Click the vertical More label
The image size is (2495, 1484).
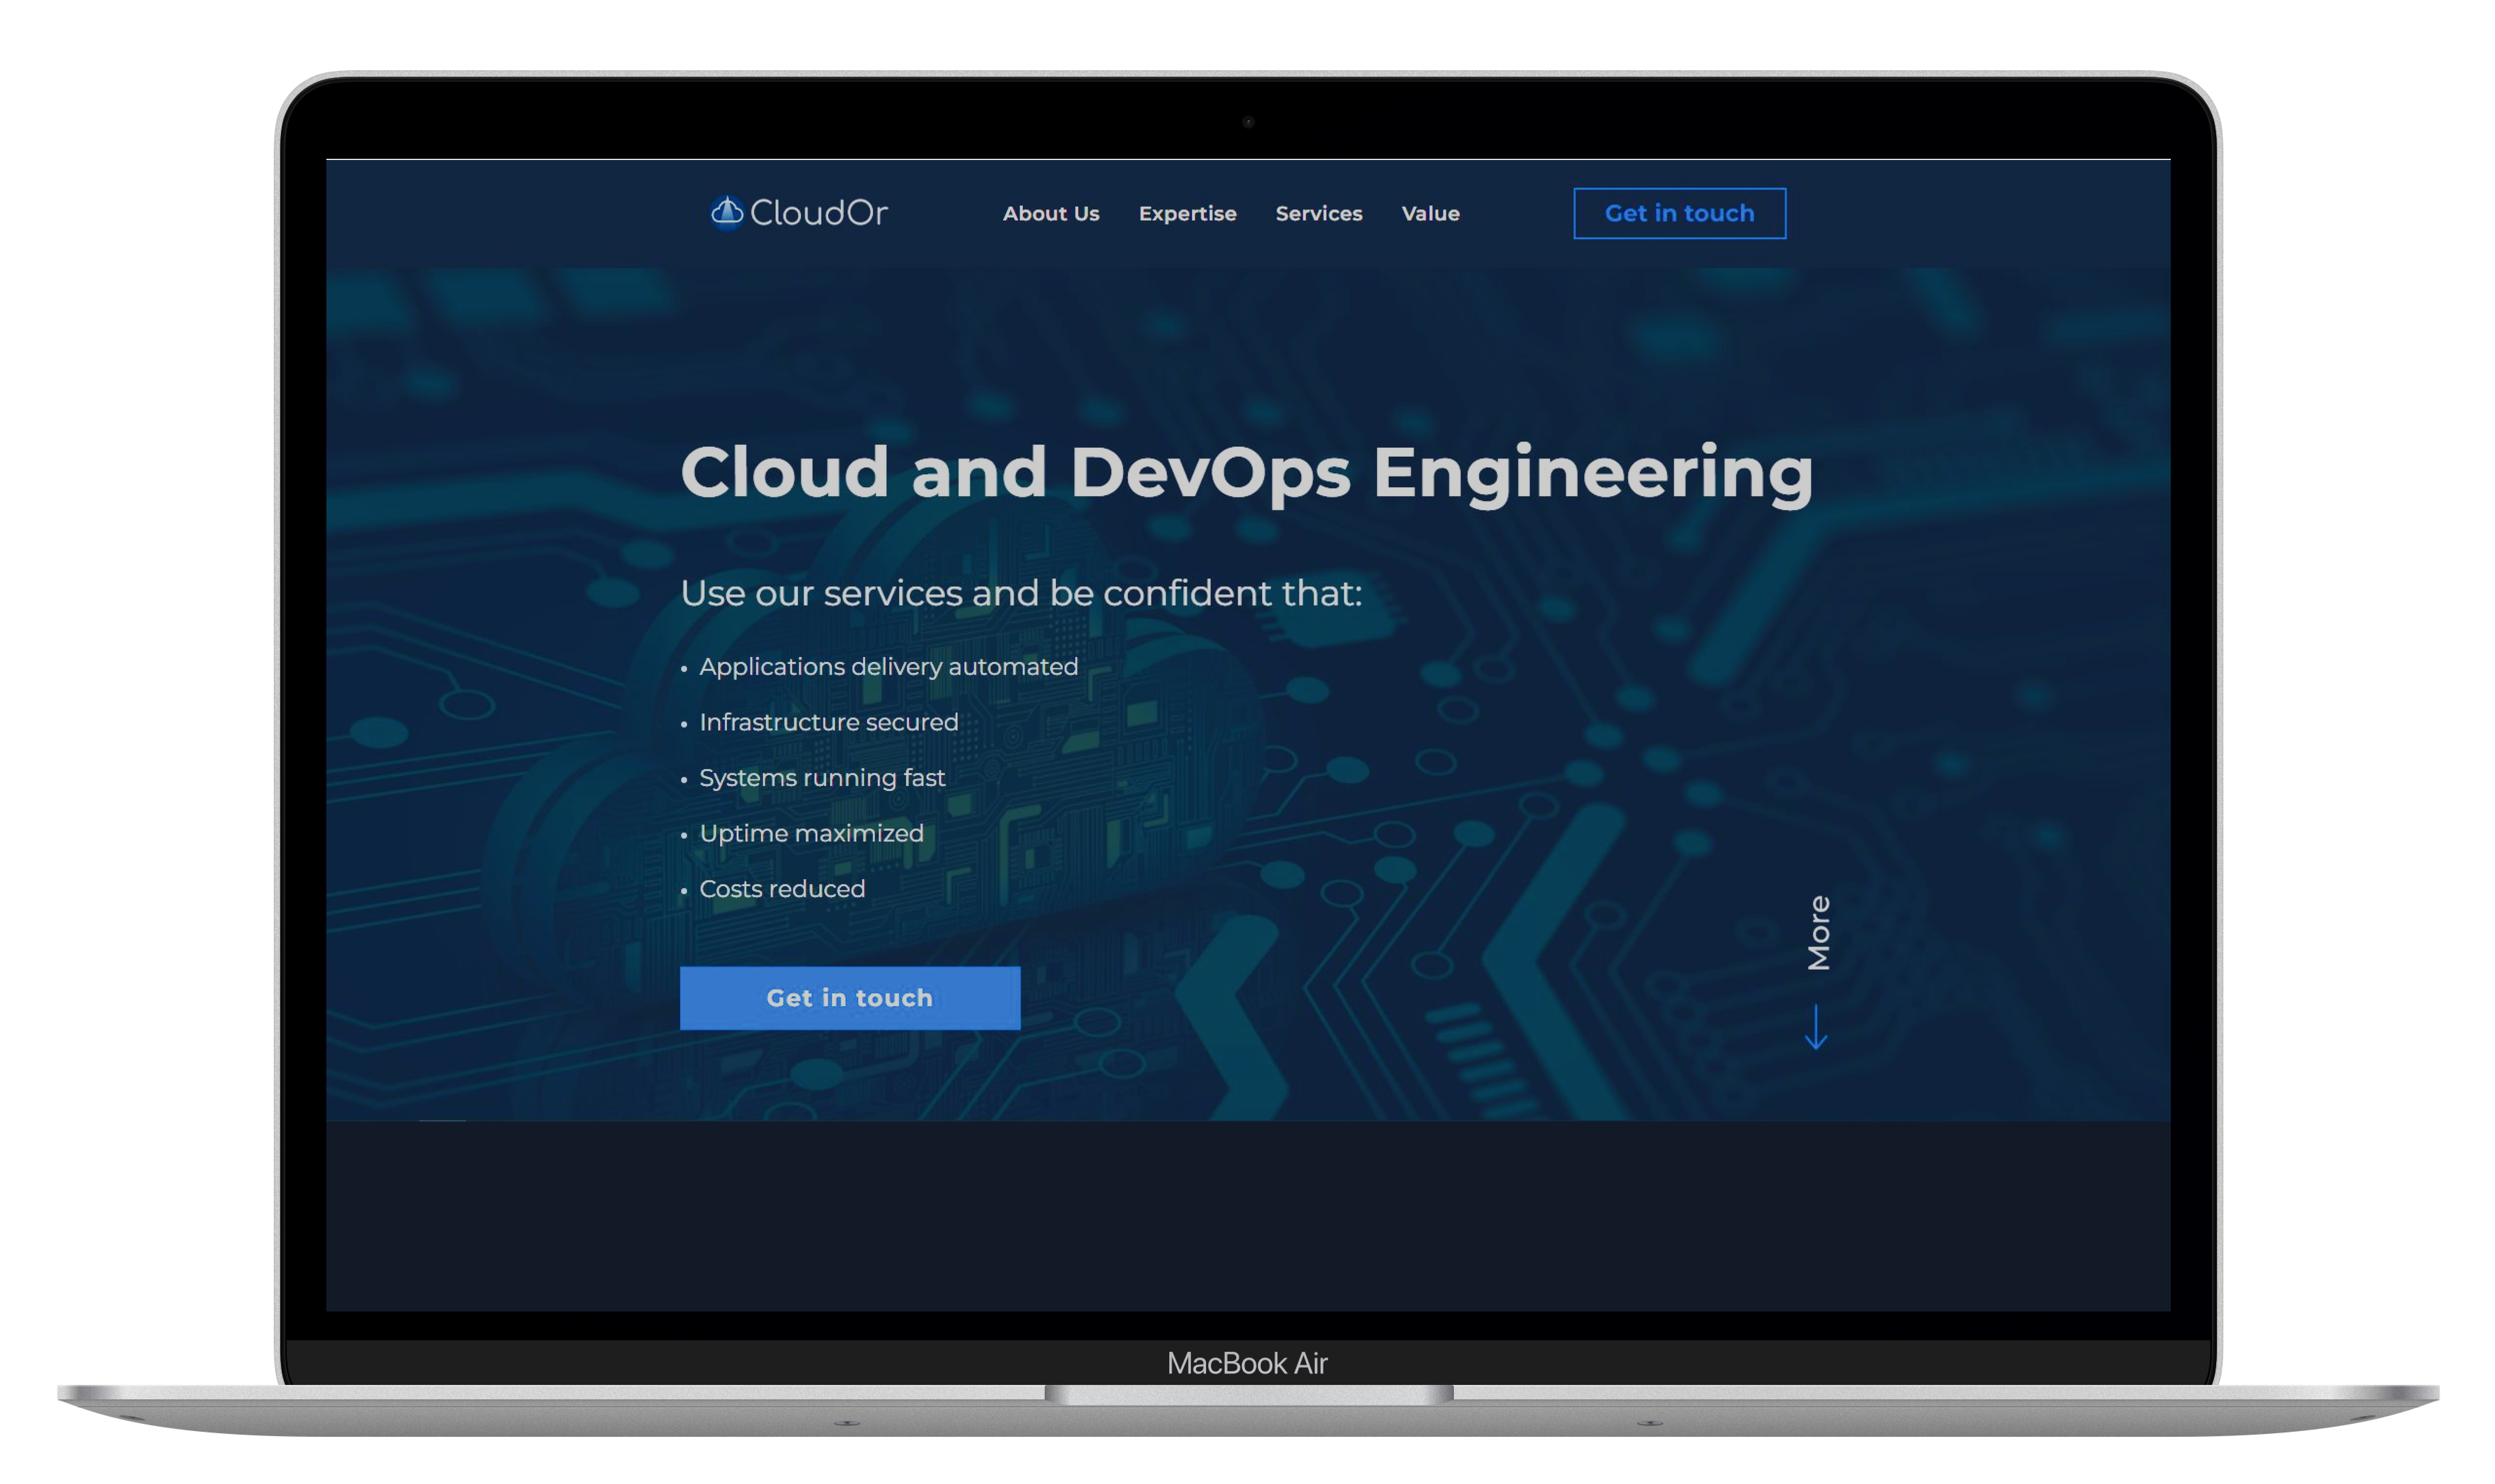(x=1818, y=933)
